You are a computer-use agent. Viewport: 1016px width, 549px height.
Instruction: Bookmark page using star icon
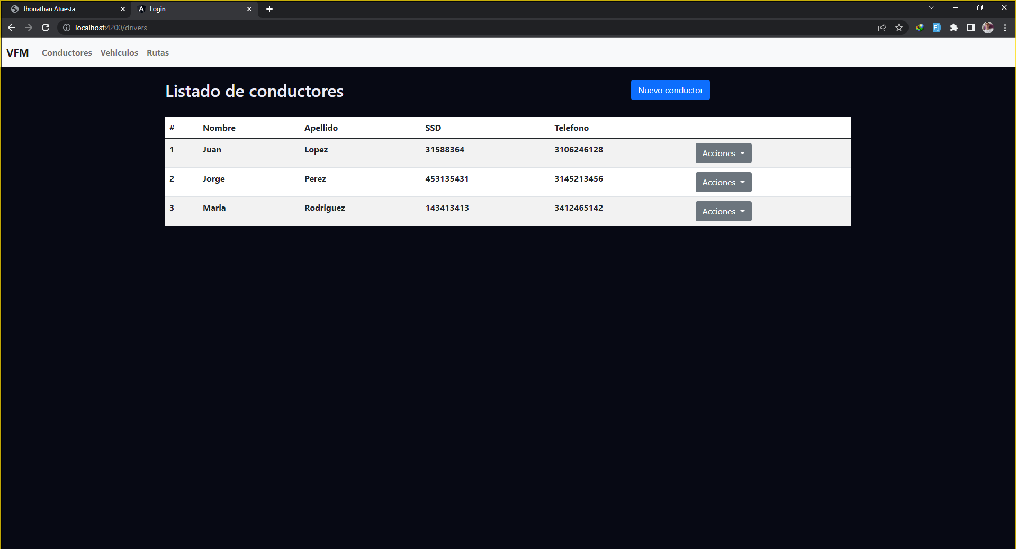point(899,28)
